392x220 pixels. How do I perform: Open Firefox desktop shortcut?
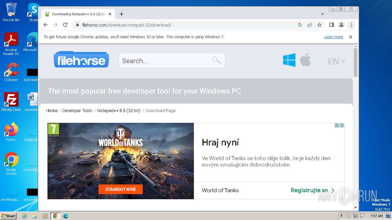coord(11,132)
